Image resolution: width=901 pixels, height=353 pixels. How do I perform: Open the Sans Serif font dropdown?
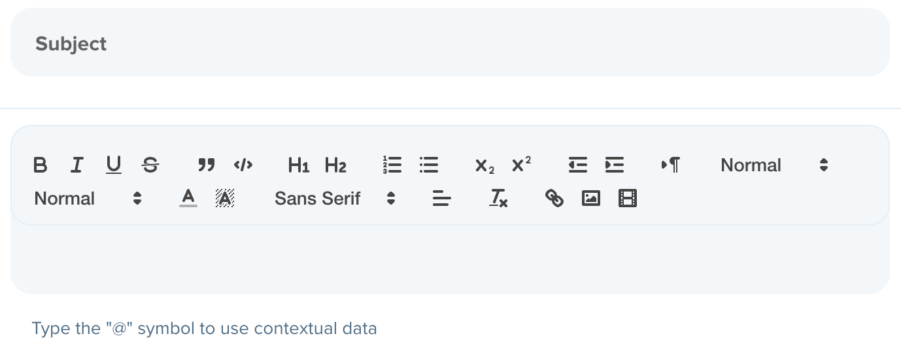pos(335,198)
